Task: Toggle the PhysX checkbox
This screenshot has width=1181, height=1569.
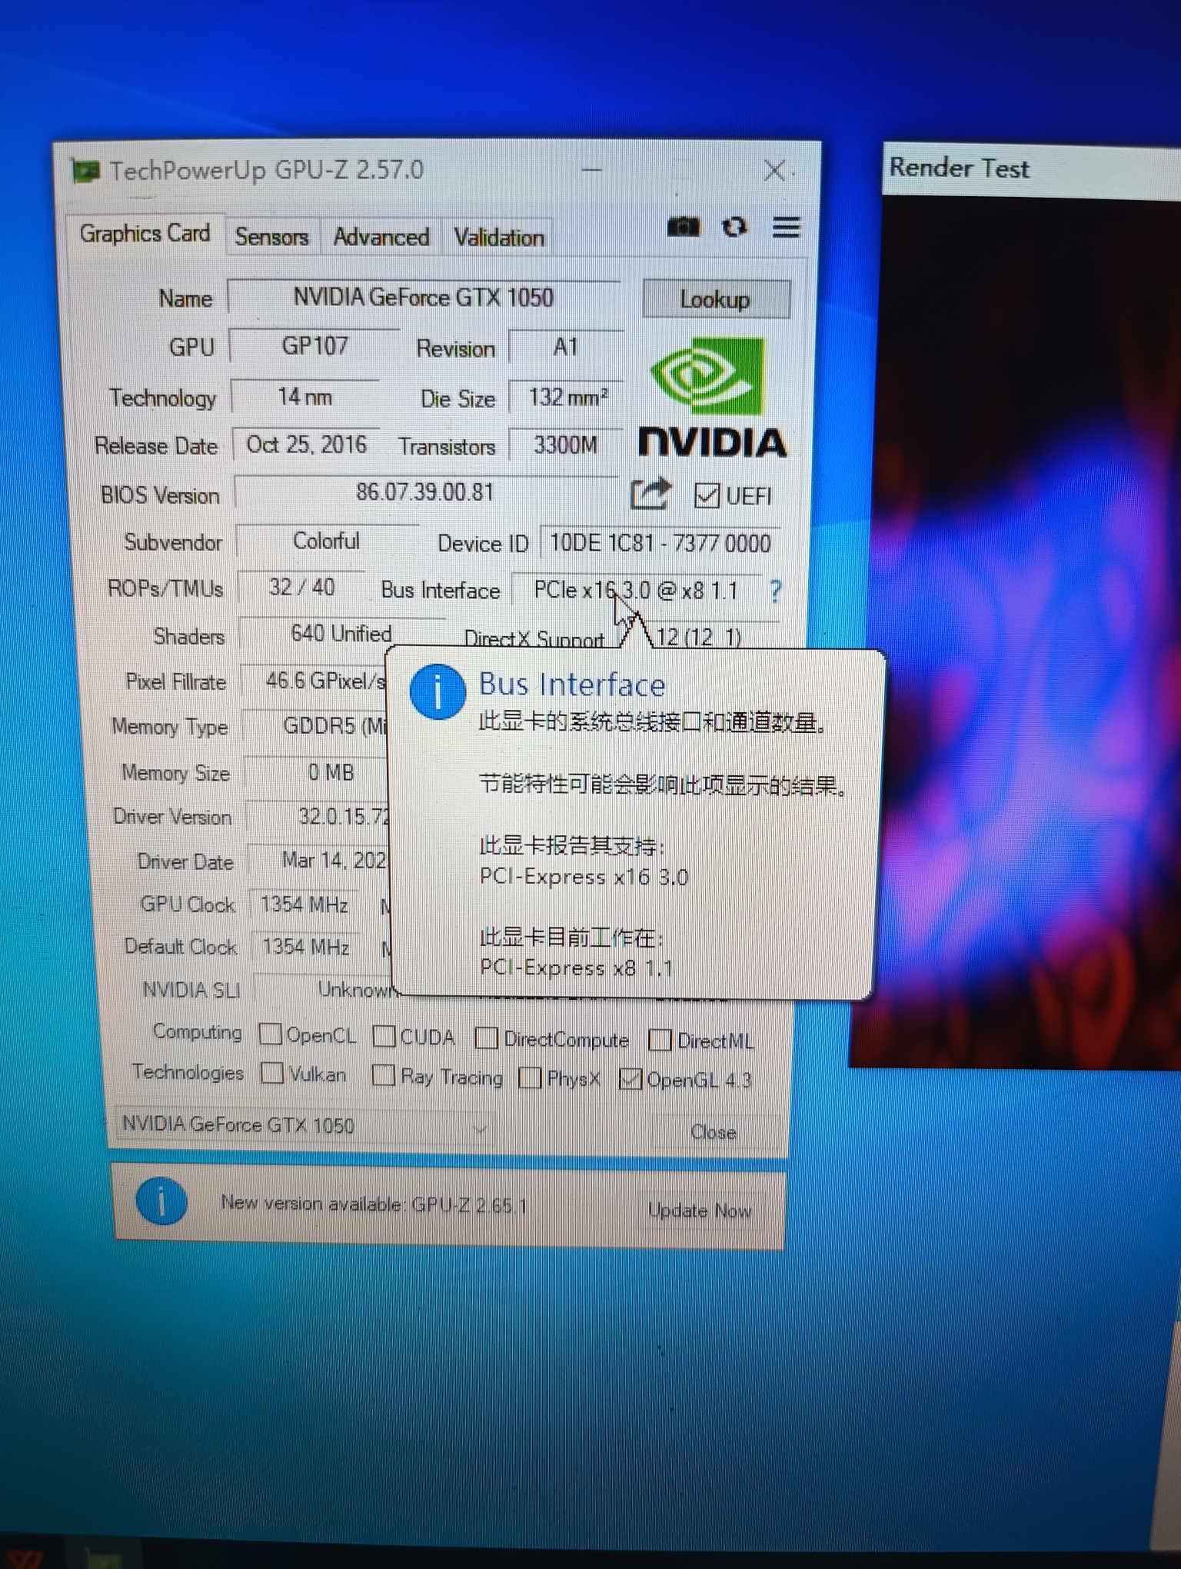Action: pyautogui.click(x=530, y=1078)
